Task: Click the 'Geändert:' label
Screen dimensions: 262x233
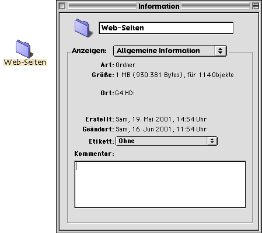Action: point(98,129)
